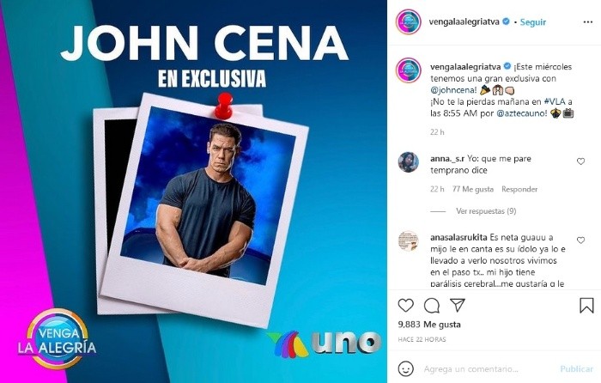View the 9,883 Me gusta likes list
601x383 pixels.
point(429,325)
